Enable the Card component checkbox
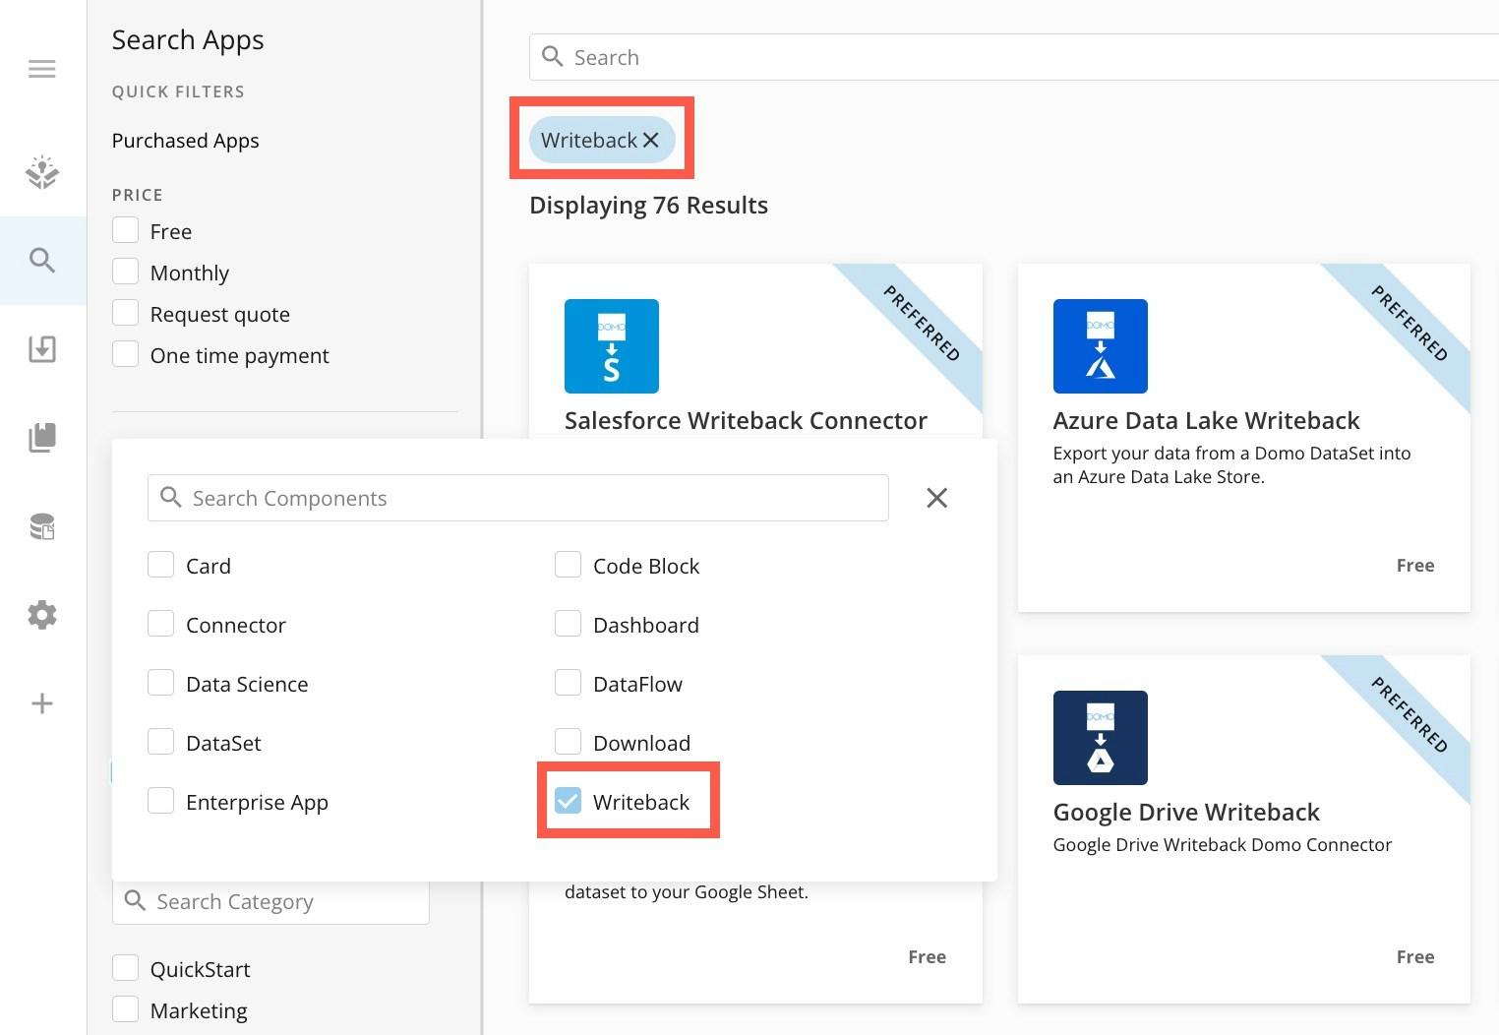 point(160,565)
